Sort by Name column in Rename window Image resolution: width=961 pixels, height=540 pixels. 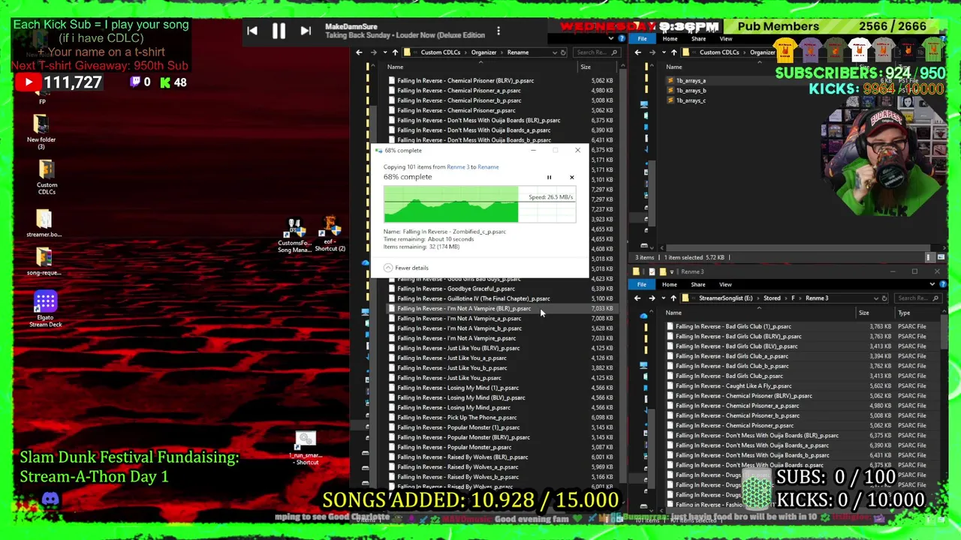point(395,67)
